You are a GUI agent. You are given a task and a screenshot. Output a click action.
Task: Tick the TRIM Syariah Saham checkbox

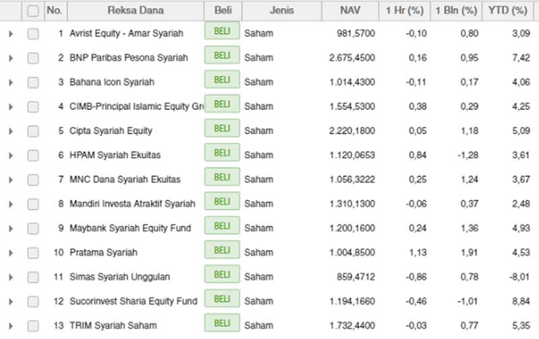33,326
